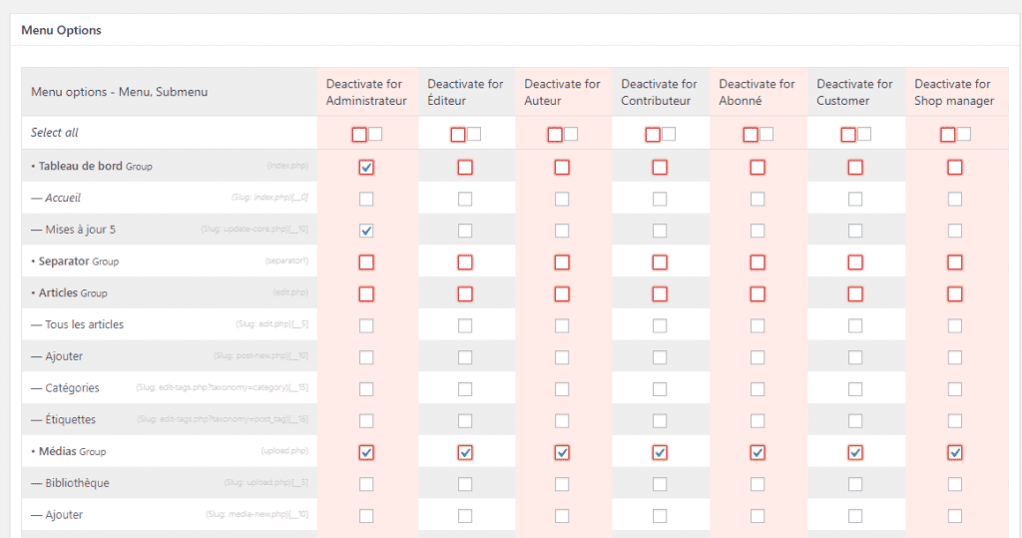Uncheck Tableau de bord for Administrateur
The height and width of the screenshot is (538, 1022).
tap(366, 168)
